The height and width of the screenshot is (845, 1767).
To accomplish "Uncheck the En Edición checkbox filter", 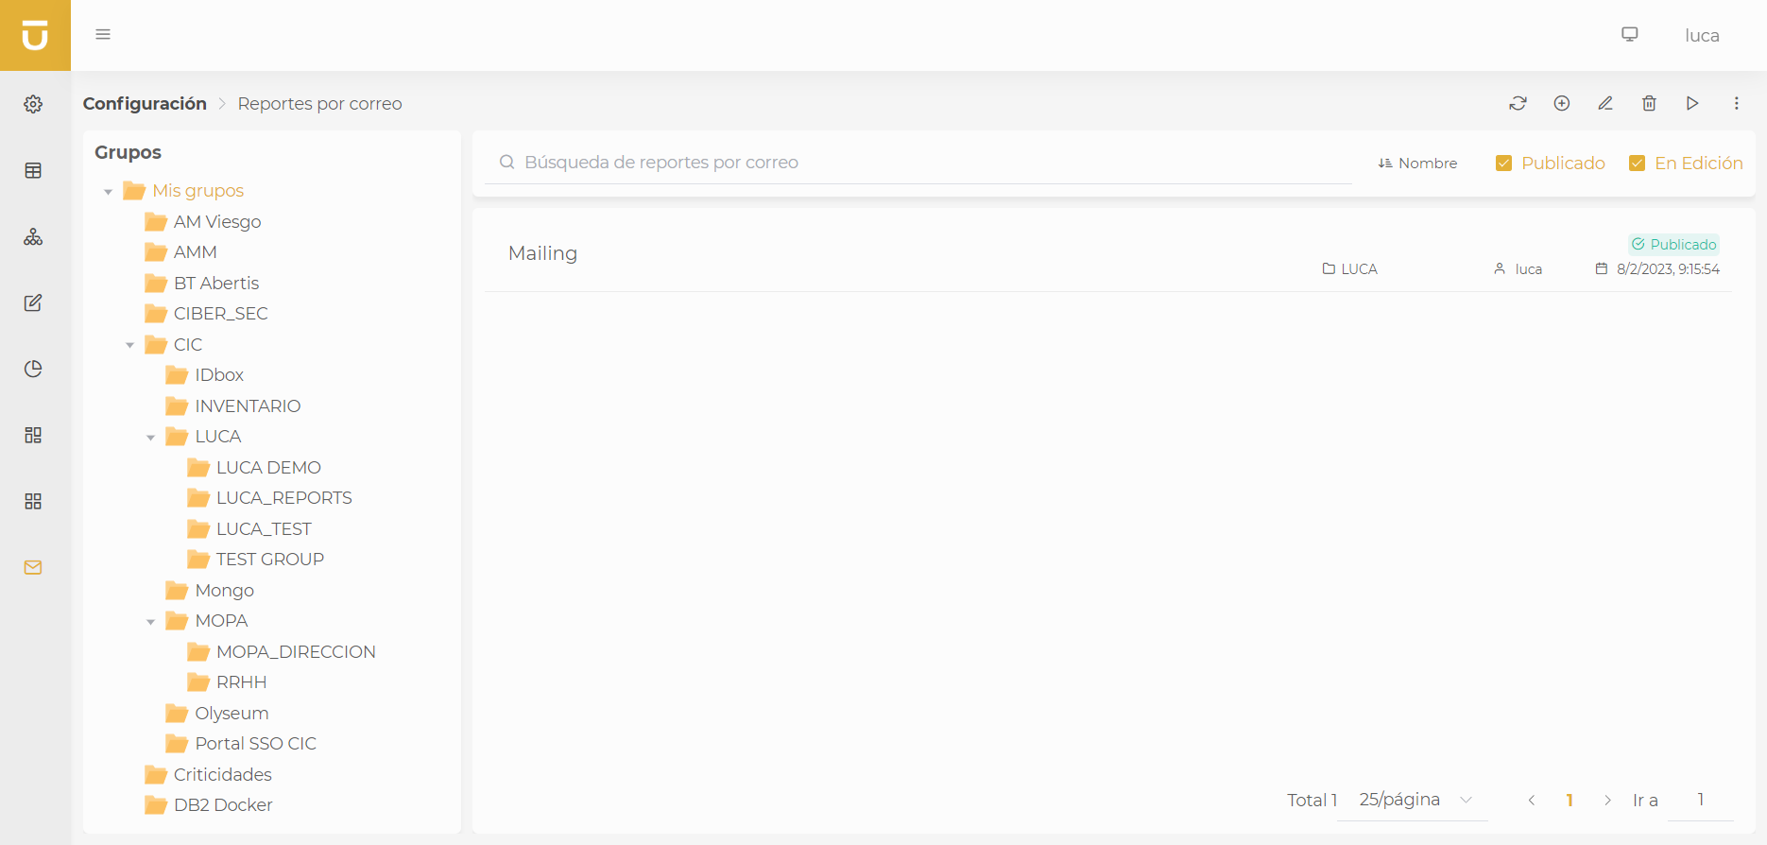I will tap(1638, 164).
